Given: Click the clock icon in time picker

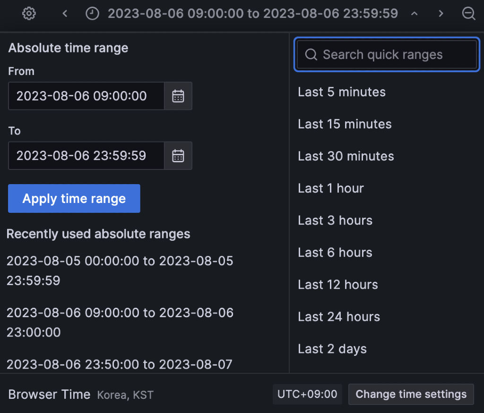Looking at the screenshot, I should click(93, 14).
